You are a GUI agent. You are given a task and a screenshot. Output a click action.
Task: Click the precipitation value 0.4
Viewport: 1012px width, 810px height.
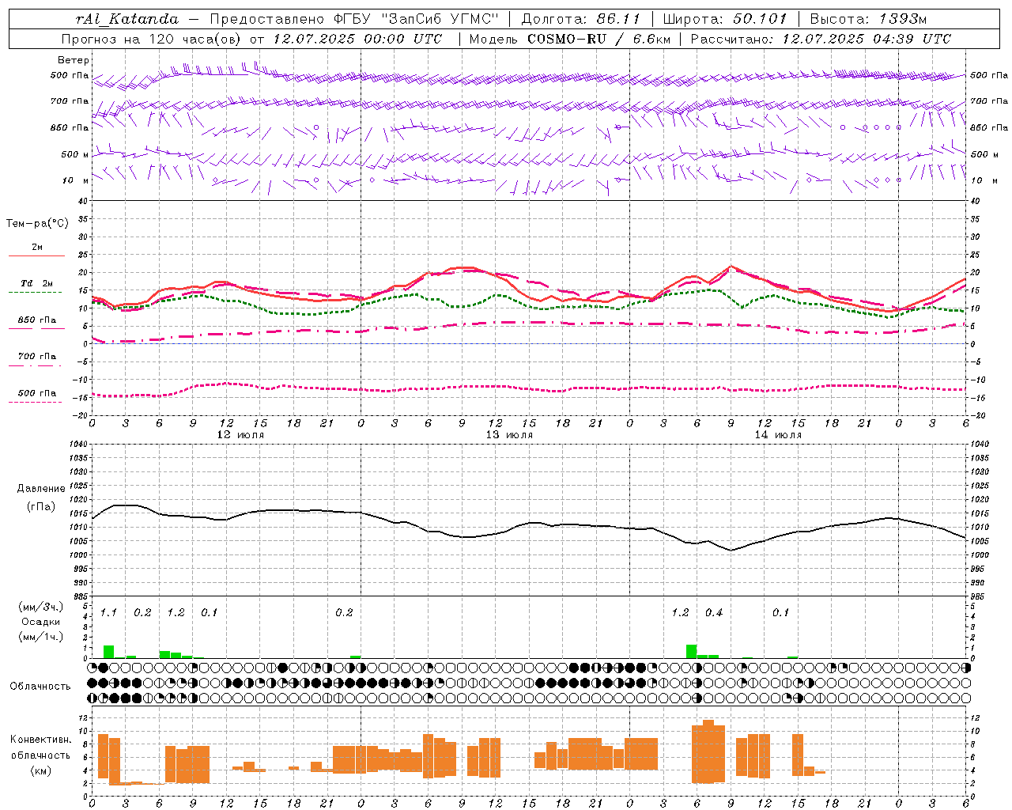click(714, 612)
